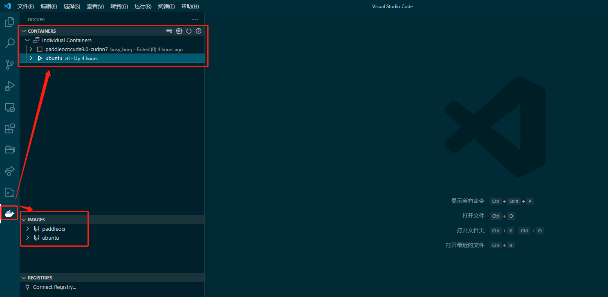The image size is (608, 297).
Task: Open Docker Containers help
Action: (x=198, y=31)
